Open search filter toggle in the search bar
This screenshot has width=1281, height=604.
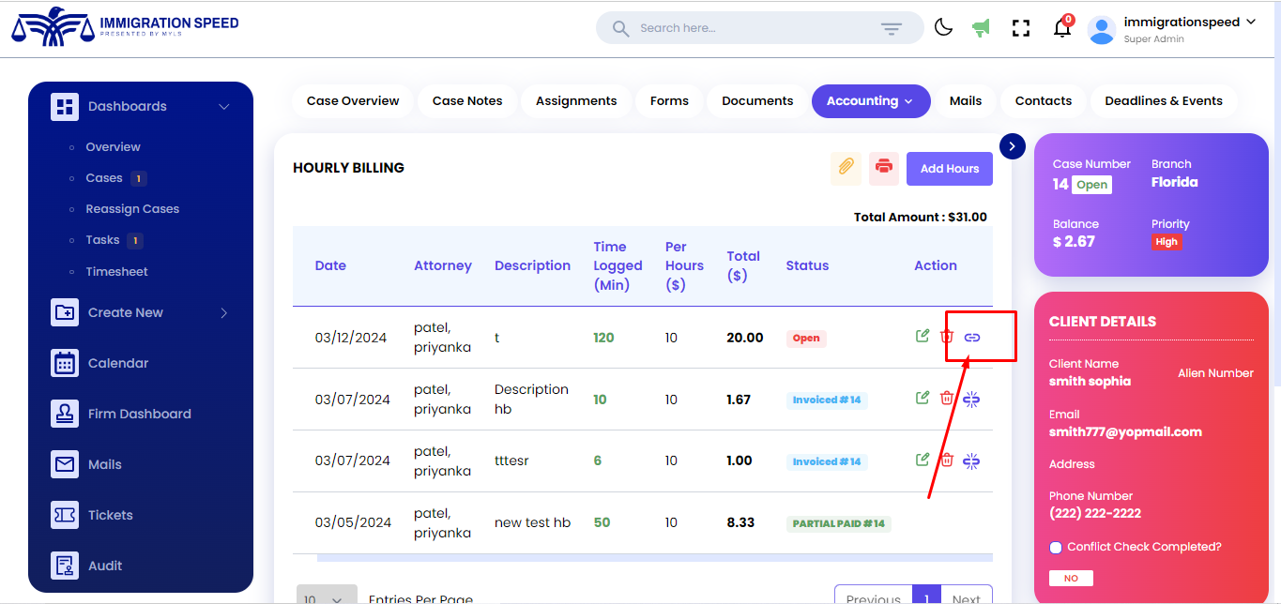(x=891, y=27)
